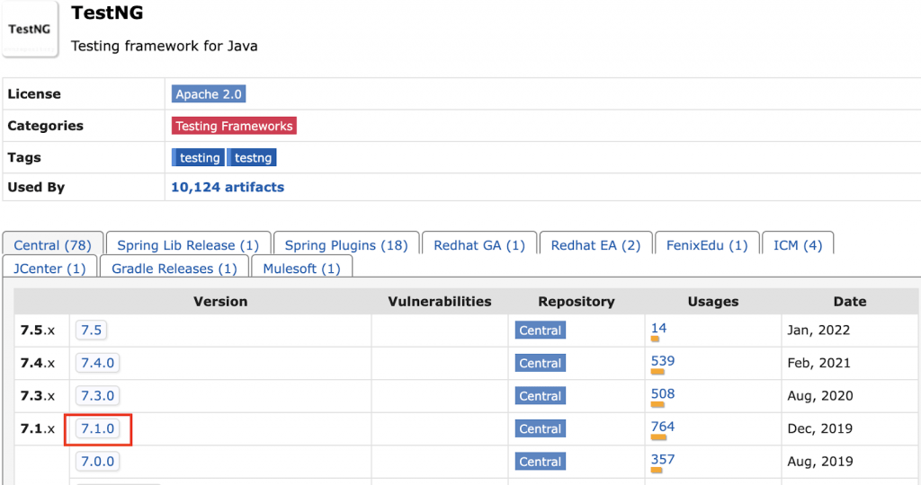Switch to the ICM (4) tab
This screenshot has height=485, width=921.
798,245
